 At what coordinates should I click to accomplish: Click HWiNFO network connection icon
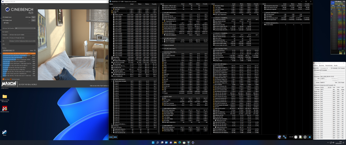point(285,137)
